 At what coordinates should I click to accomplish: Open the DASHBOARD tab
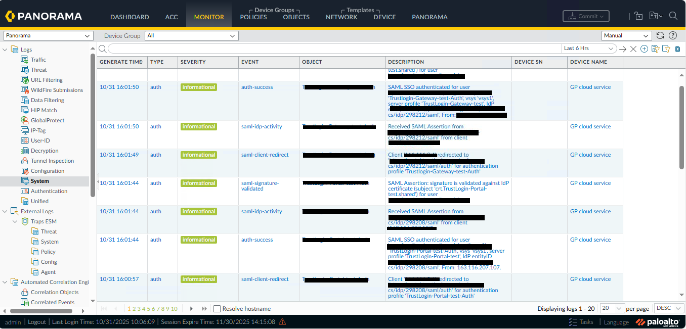pyautogui.click(x=130, y=17)
